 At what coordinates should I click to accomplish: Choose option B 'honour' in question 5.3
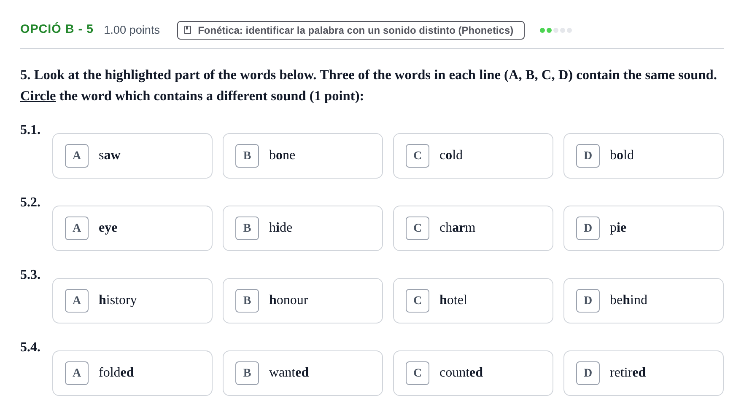coord(303,301)
